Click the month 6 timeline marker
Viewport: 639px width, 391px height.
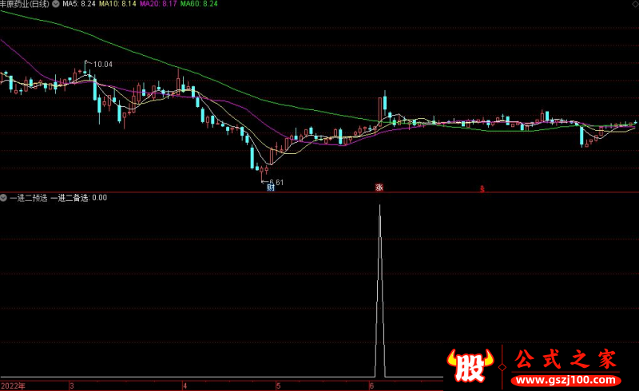tap(371, 385)
